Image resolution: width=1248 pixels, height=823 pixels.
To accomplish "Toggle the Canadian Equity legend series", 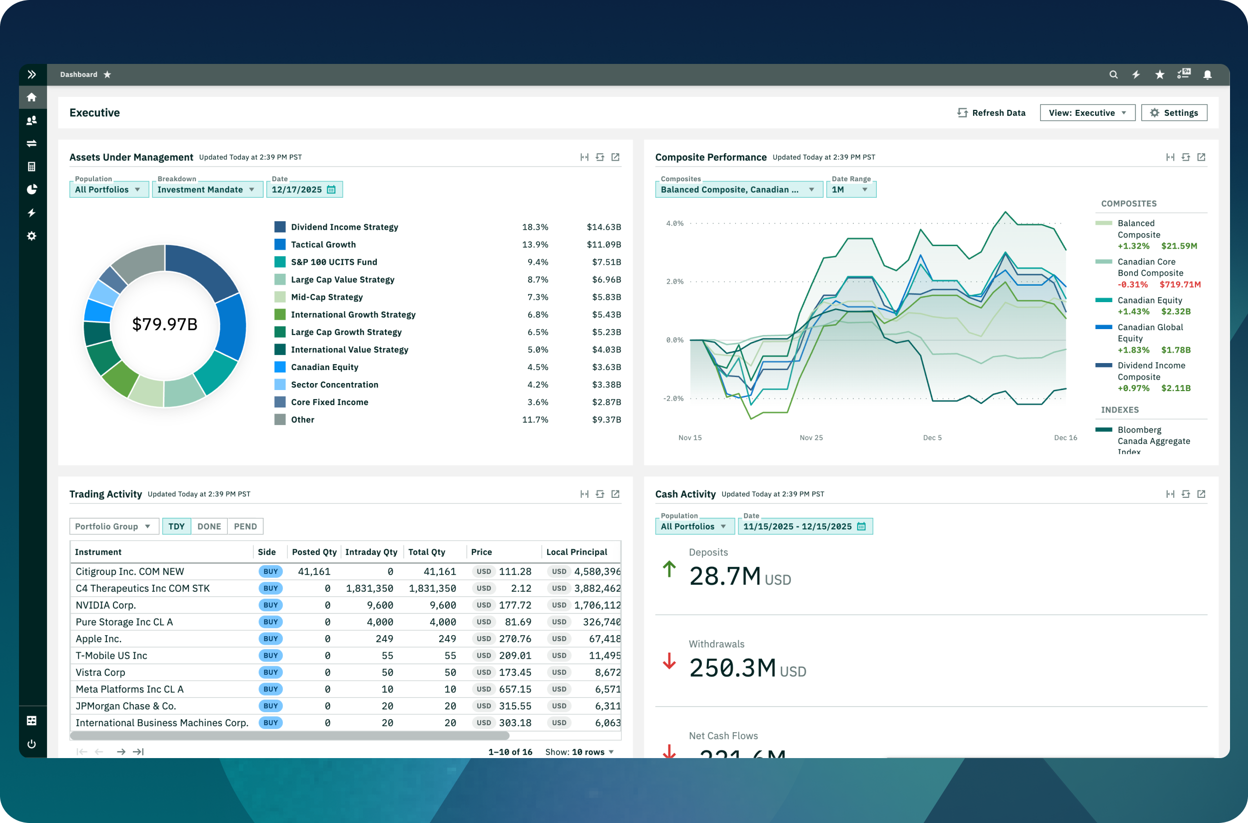I will pyautogui.click(x=1149, y=300).
